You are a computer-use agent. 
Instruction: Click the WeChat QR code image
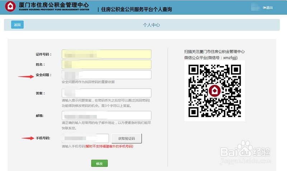[215, 91]
